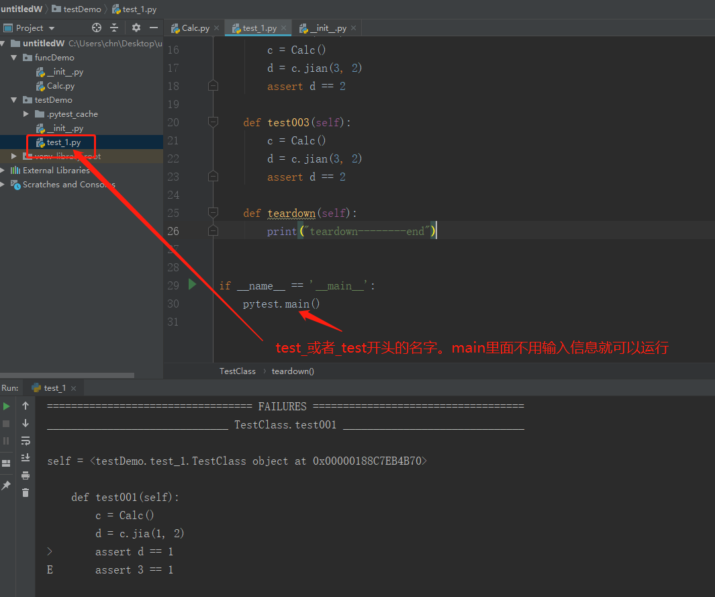The width and height of the screenshot is (715, 597).
Task: Stop the running test process
Action: (6, 423)
